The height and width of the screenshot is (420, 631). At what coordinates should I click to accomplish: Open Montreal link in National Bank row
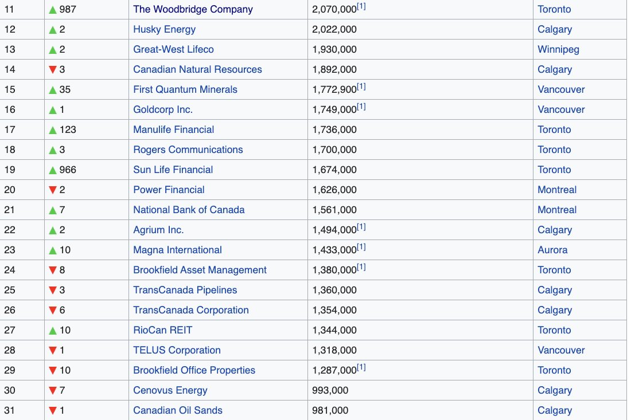[x=557, y=210]
